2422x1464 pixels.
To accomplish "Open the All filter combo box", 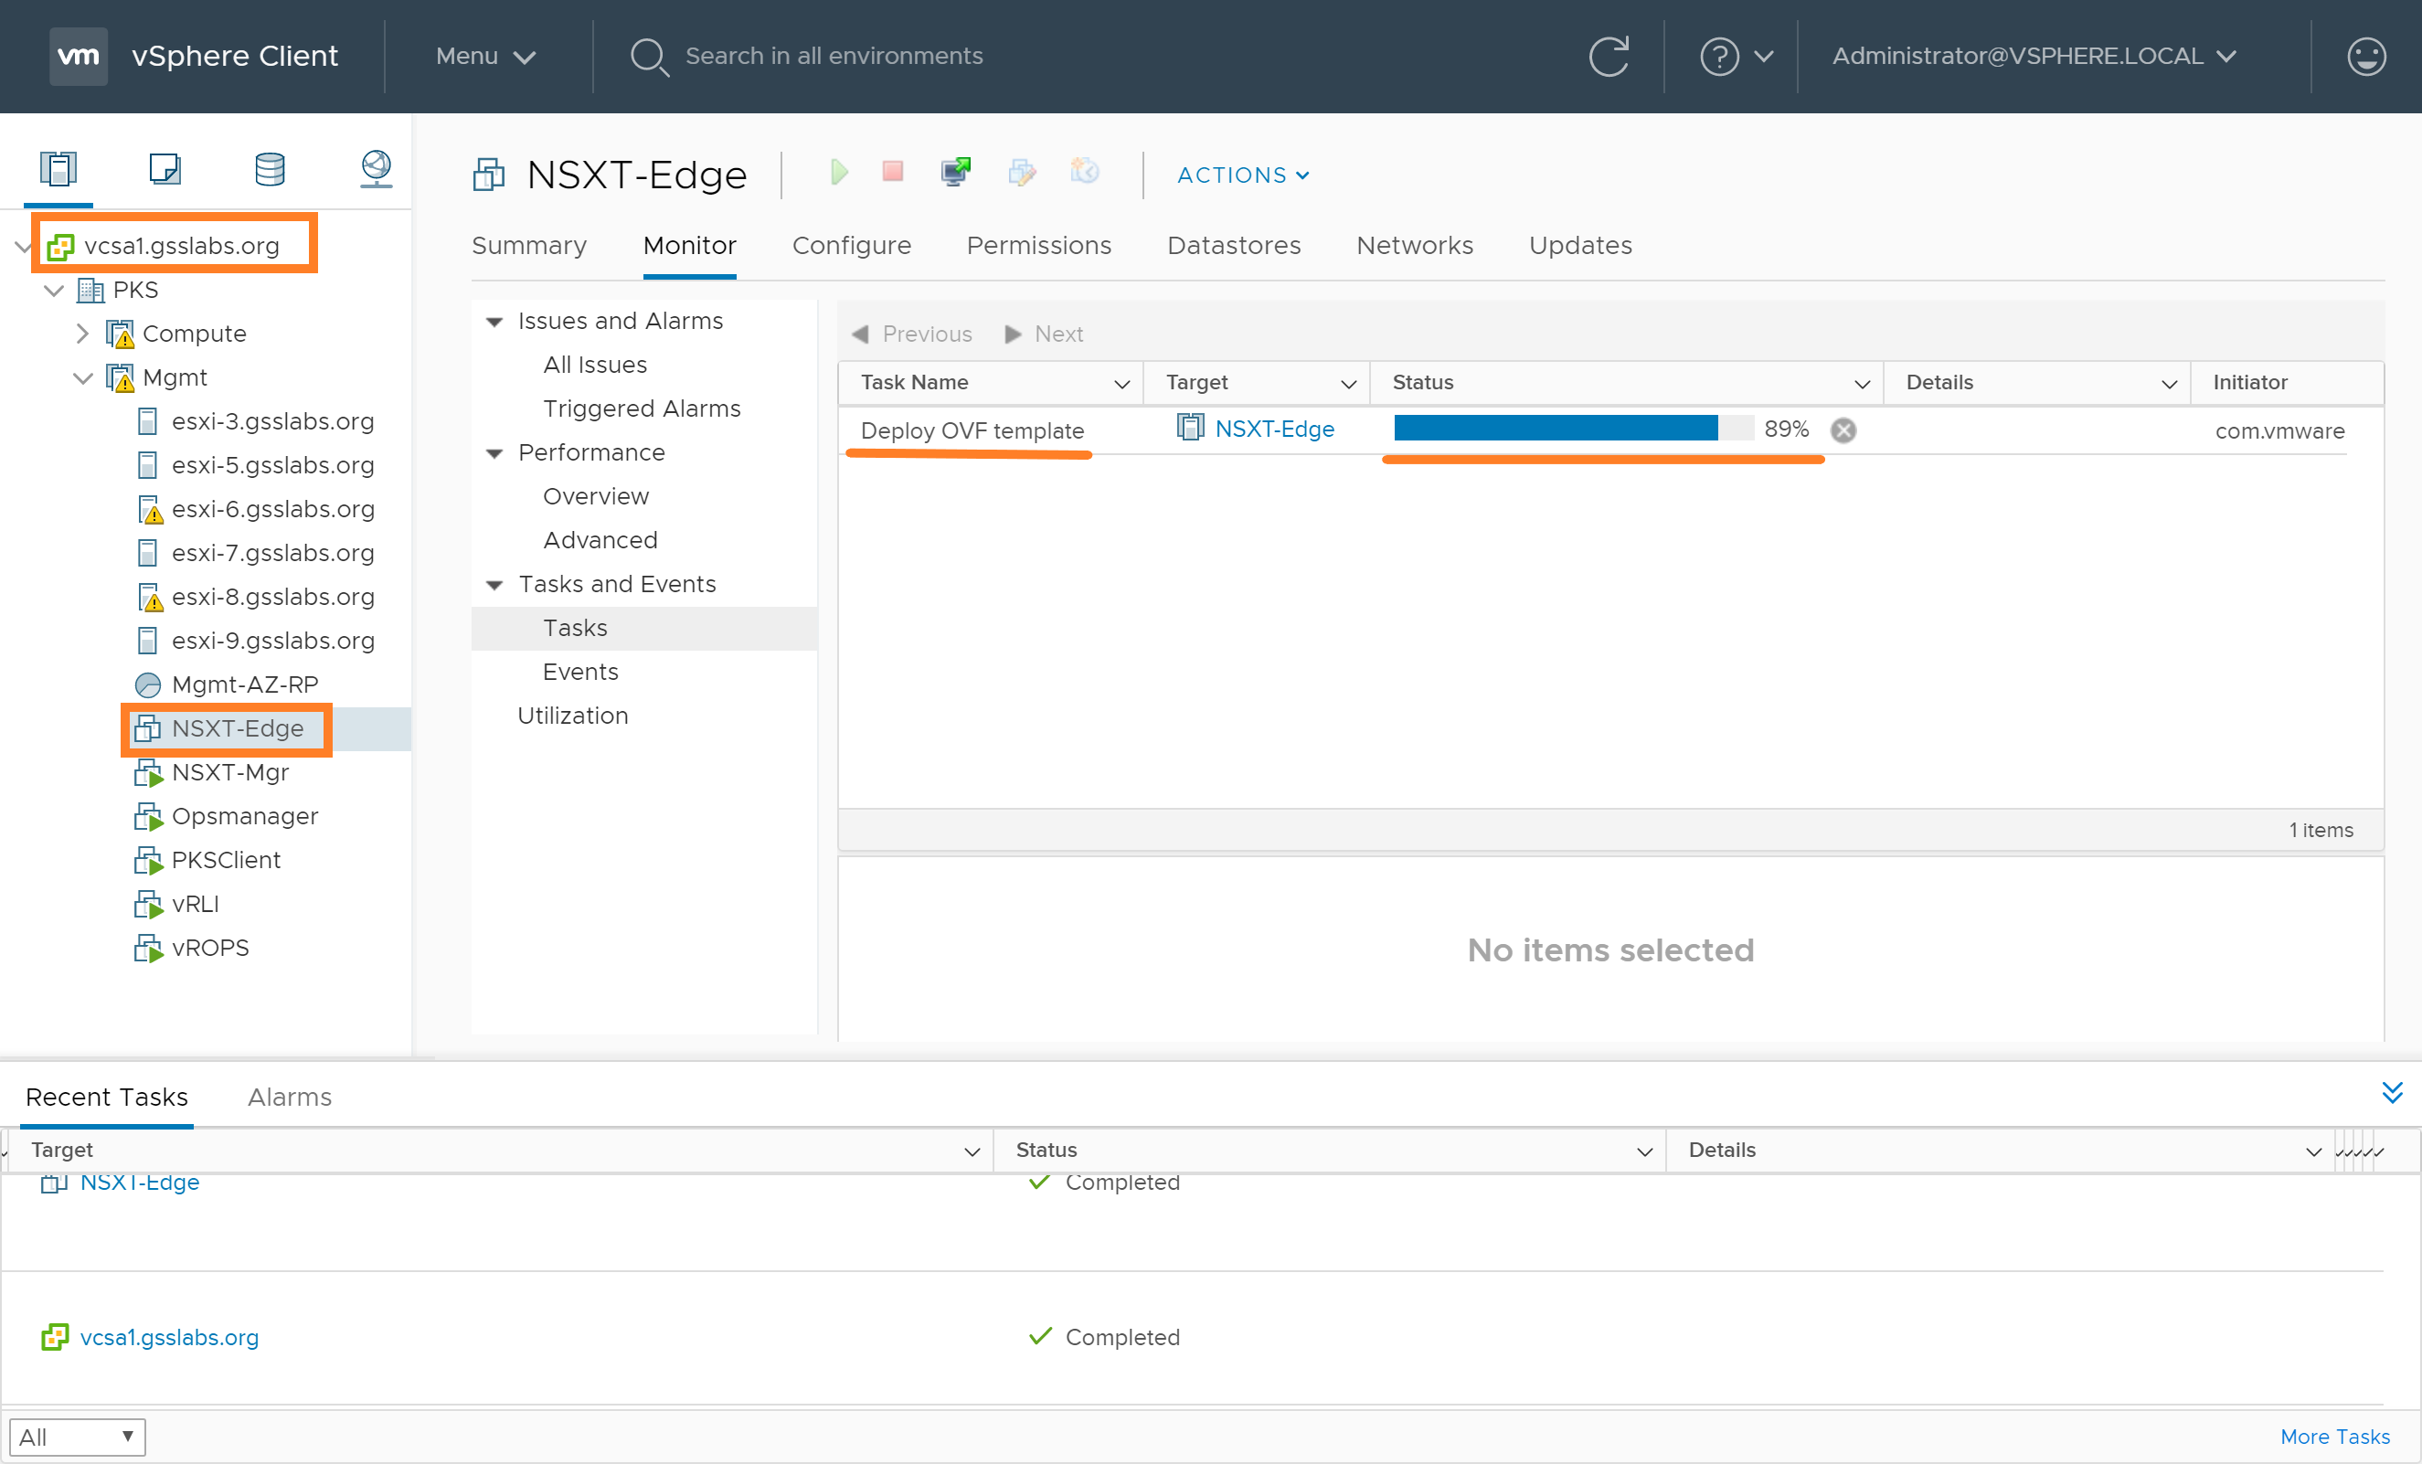I will 77,1437.
